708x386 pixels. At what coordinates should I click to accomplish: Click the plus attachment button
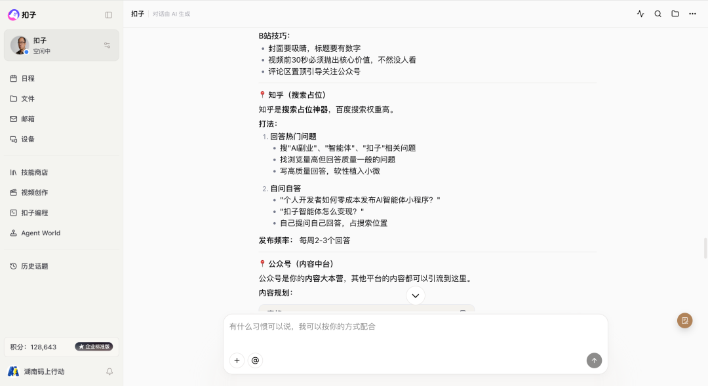tap(237, 360)
